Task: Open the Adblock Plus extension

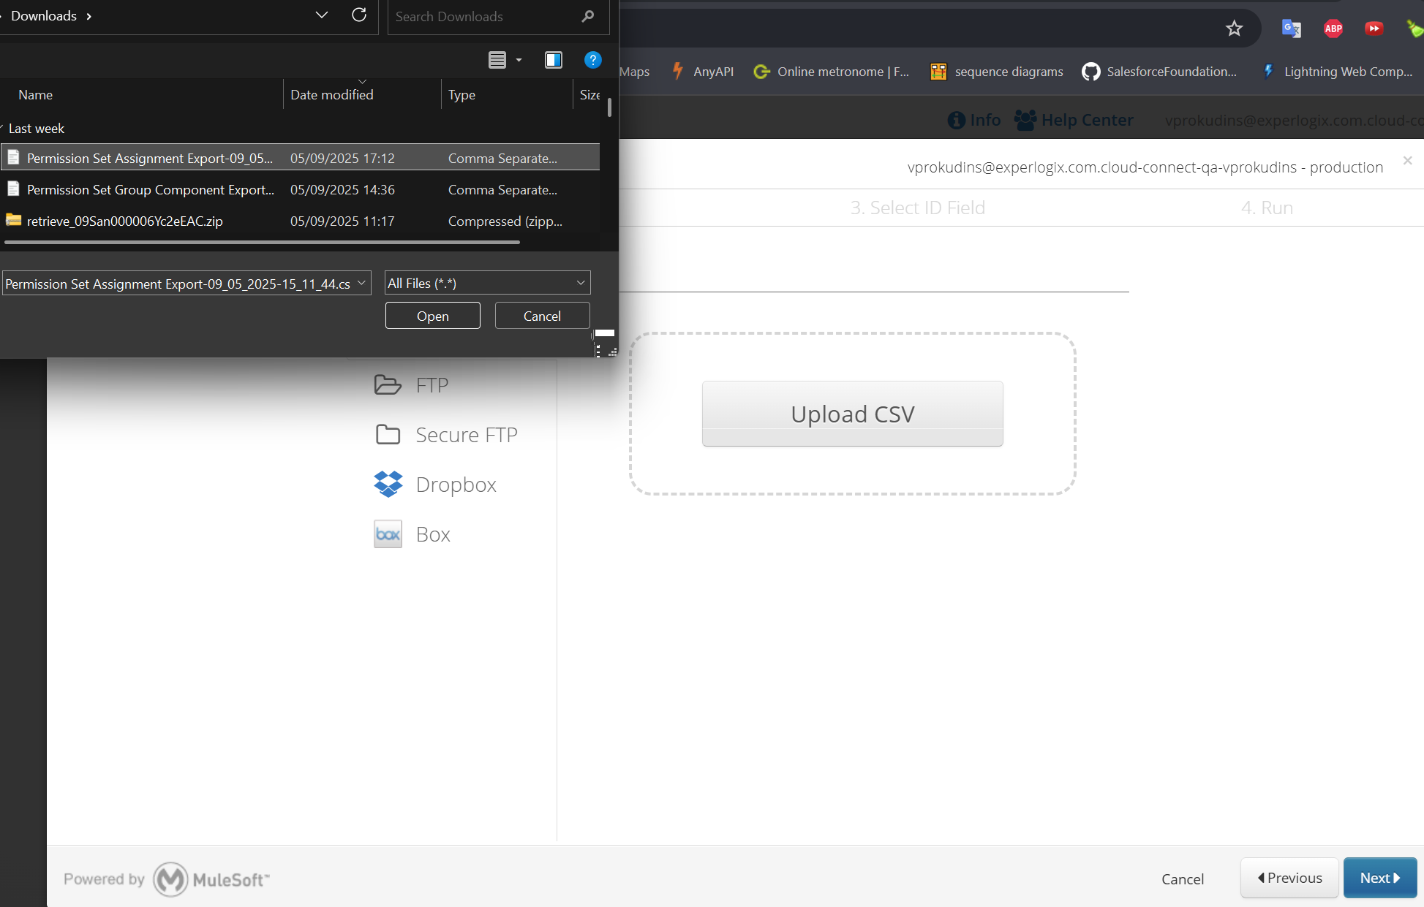Action: point(1333,29)
